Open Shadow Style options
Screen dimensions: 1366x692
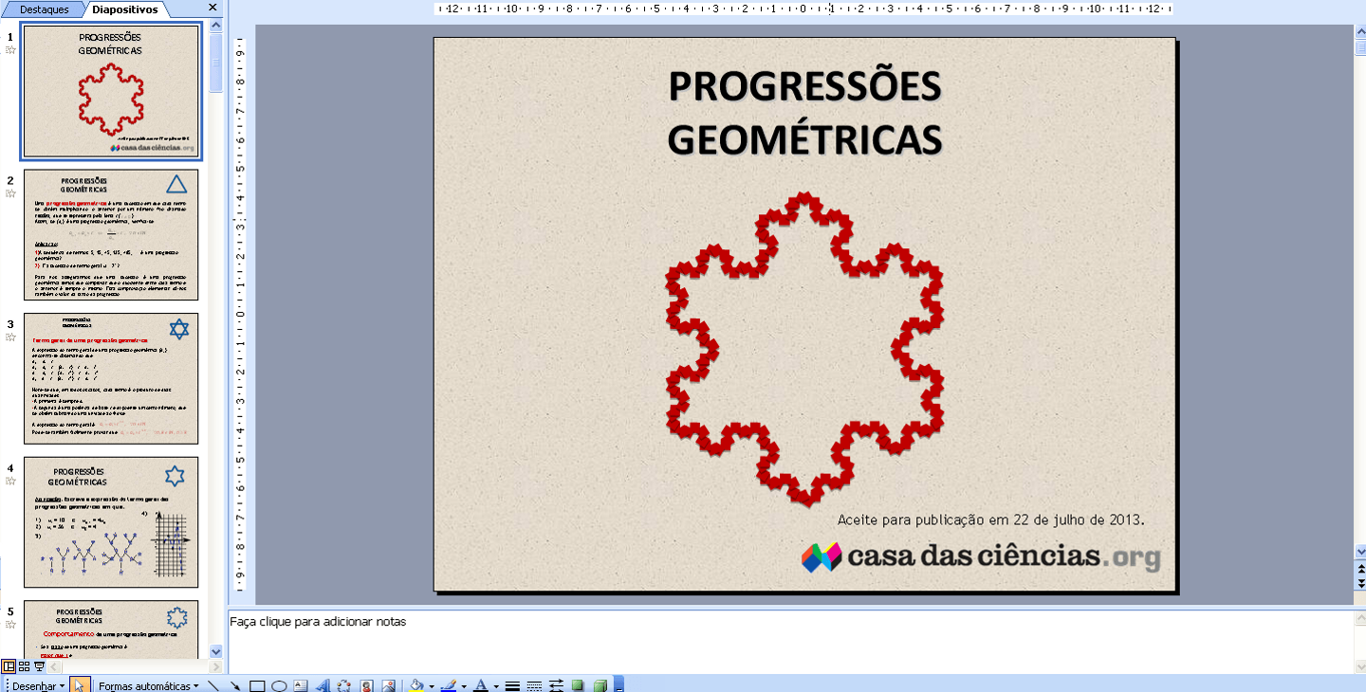(x=578, y=685)
